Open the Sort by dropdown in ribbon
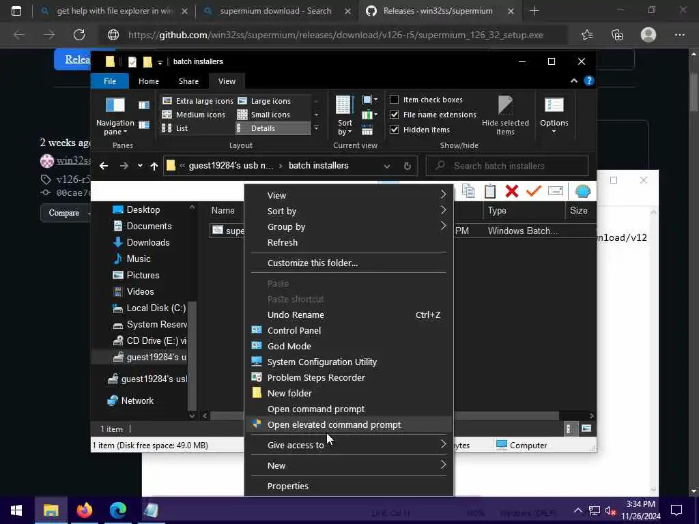 tap(345, 115)
